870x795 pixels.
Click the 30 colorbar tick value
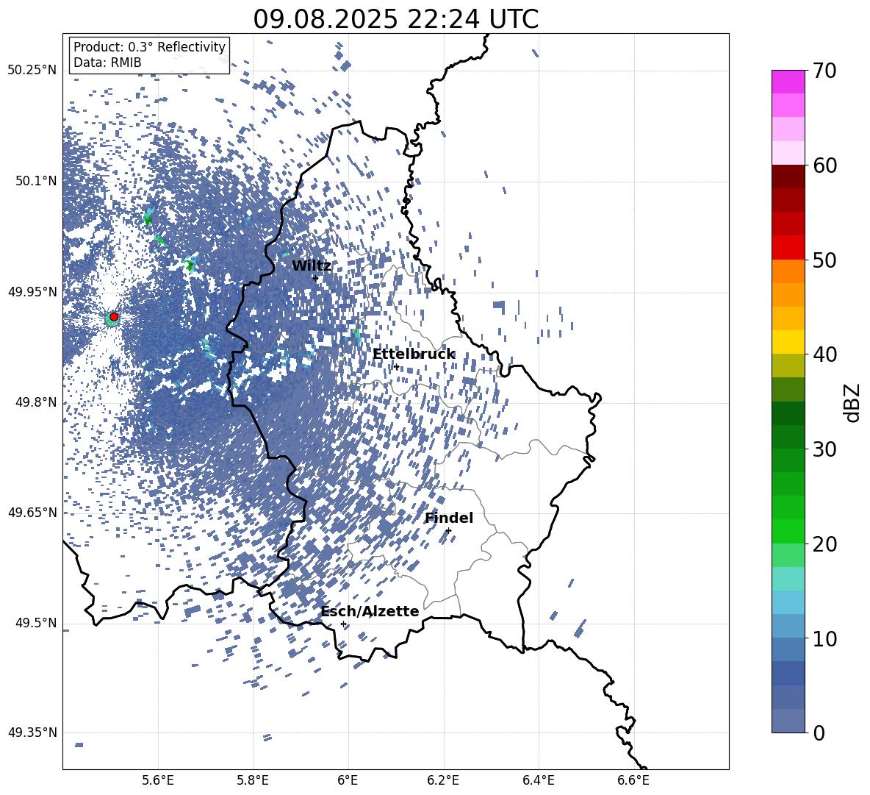[824, 449]
